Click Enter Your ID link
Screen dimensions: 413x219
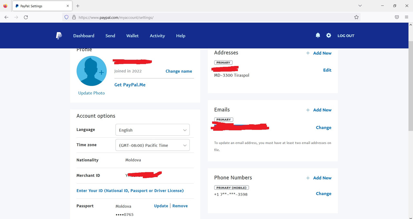[x=130, y=191]
